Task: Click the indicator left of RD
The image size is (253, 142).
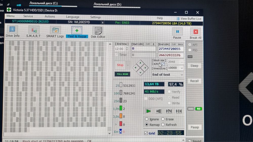Action: (191, 109)
